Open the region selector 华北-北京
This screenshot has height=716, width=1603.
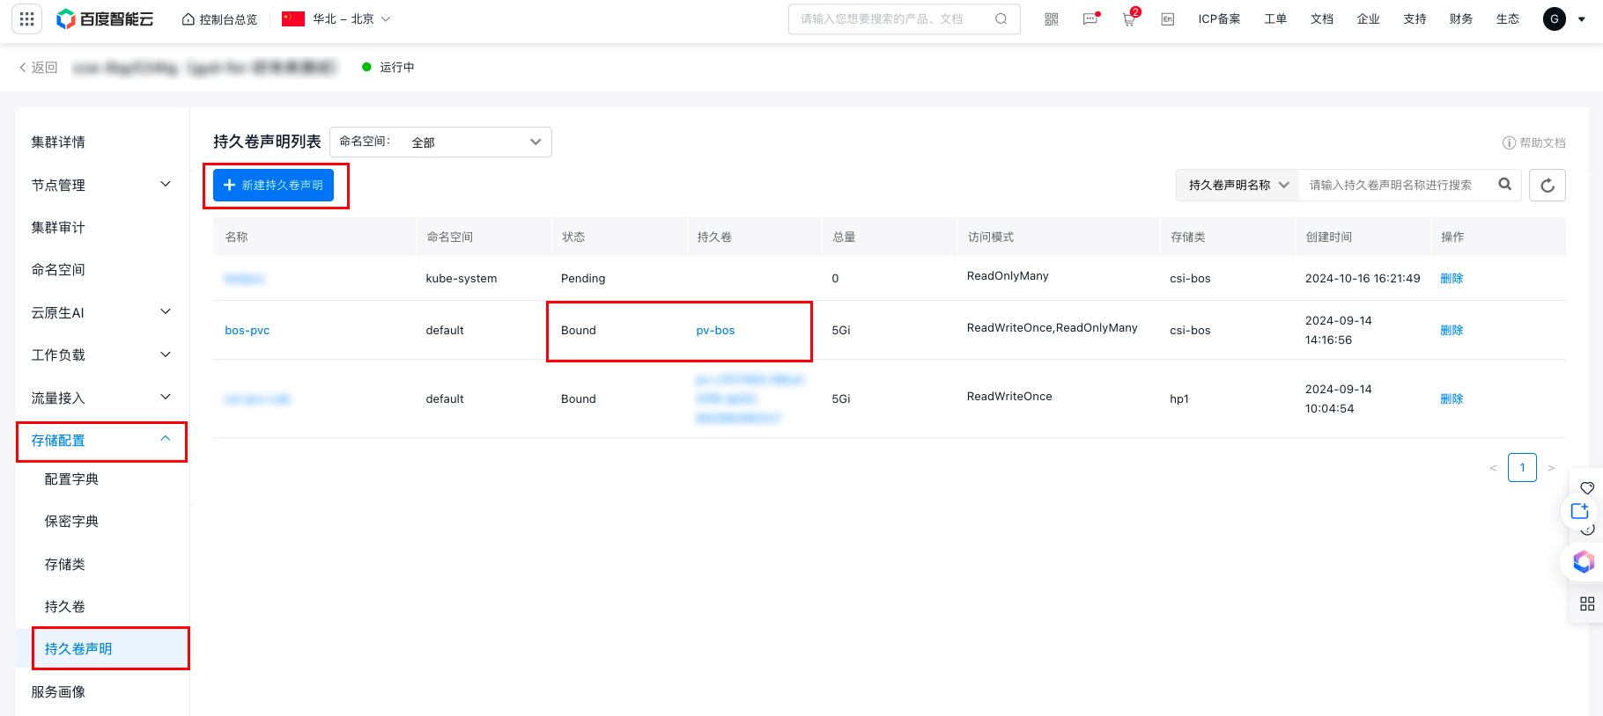(x=336, y=18)
